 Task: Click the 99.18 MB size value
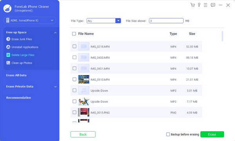[192, 58]
